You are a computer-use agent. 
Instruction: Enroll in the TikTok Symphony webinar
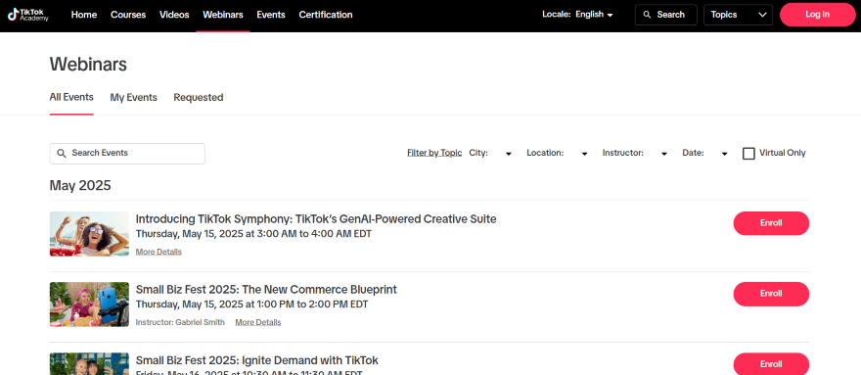pyautogui.click(x=771, y=223)
